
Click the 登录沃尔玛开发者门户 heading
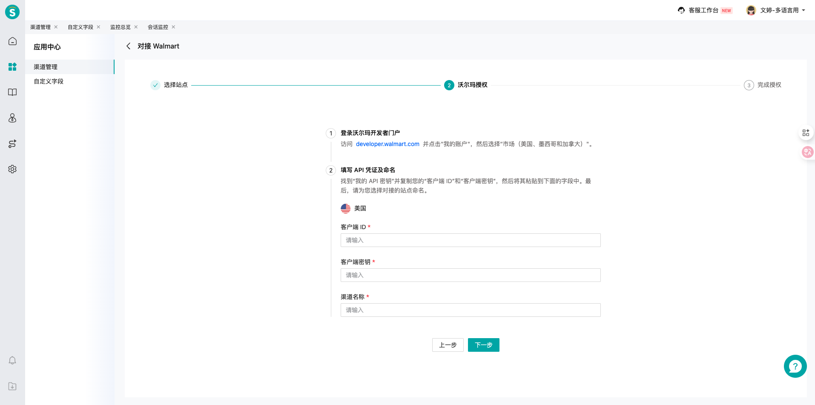(370, 133)
